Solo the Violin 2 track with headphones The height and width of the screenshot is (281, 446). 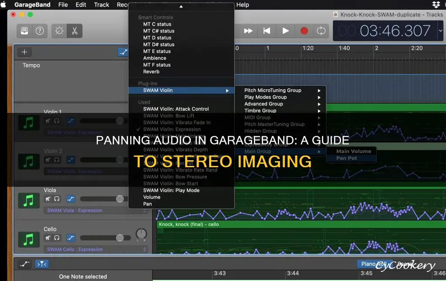click(57, 160)
